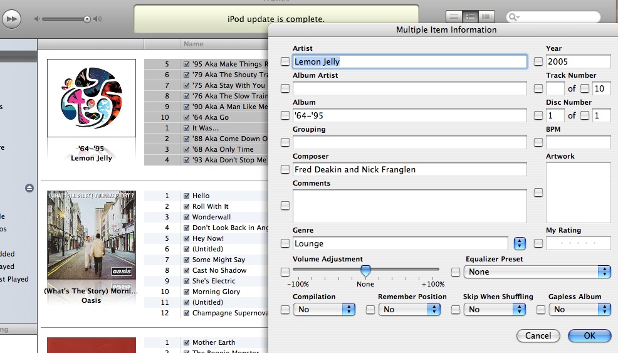Select the song Some Might Say
This screenshot has height=353, width=618.
218,260
